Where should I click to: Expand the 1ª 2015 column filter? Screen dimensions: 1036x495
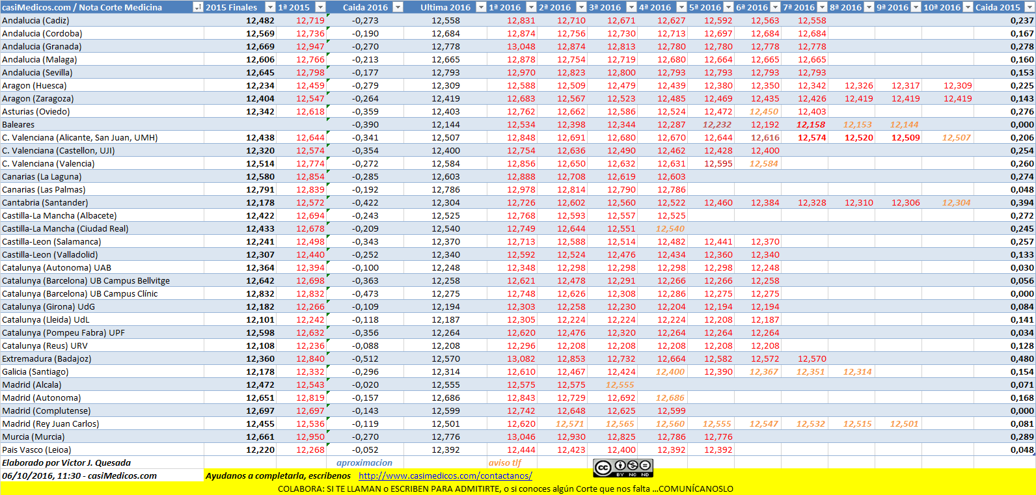pyautogui.click(x=320, y=7)
